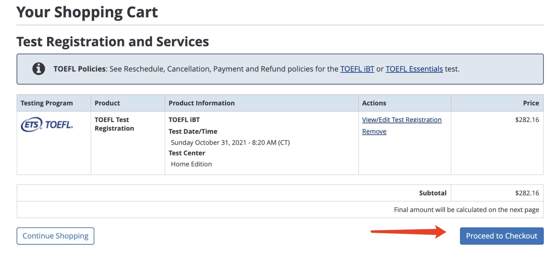Click the Subtotal label
This screenshot has width=558, height=259.
click(433, 193)
